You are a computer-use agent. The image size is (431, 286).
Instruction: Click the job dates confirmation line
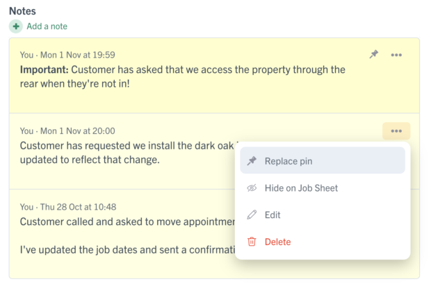[127, 250]
